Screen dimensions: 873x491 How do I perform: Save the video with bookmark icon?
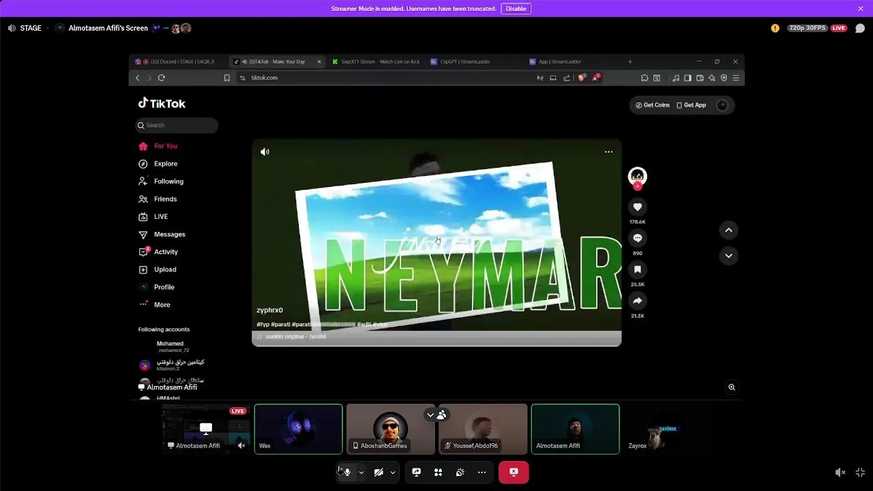637,269
